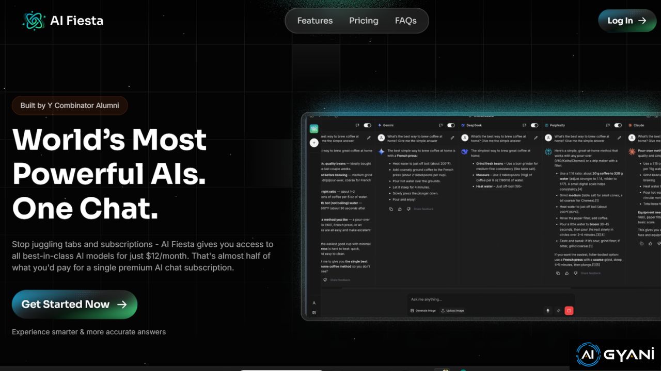The height and width of the screenshot is (371, 661).
Task: Click the chat icon beside the Perplexity toggle
Action: click(x=608, y=125)
